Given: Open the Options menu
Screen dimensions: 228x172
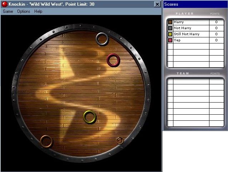Looking at the screenshot, I should (24, 11).
